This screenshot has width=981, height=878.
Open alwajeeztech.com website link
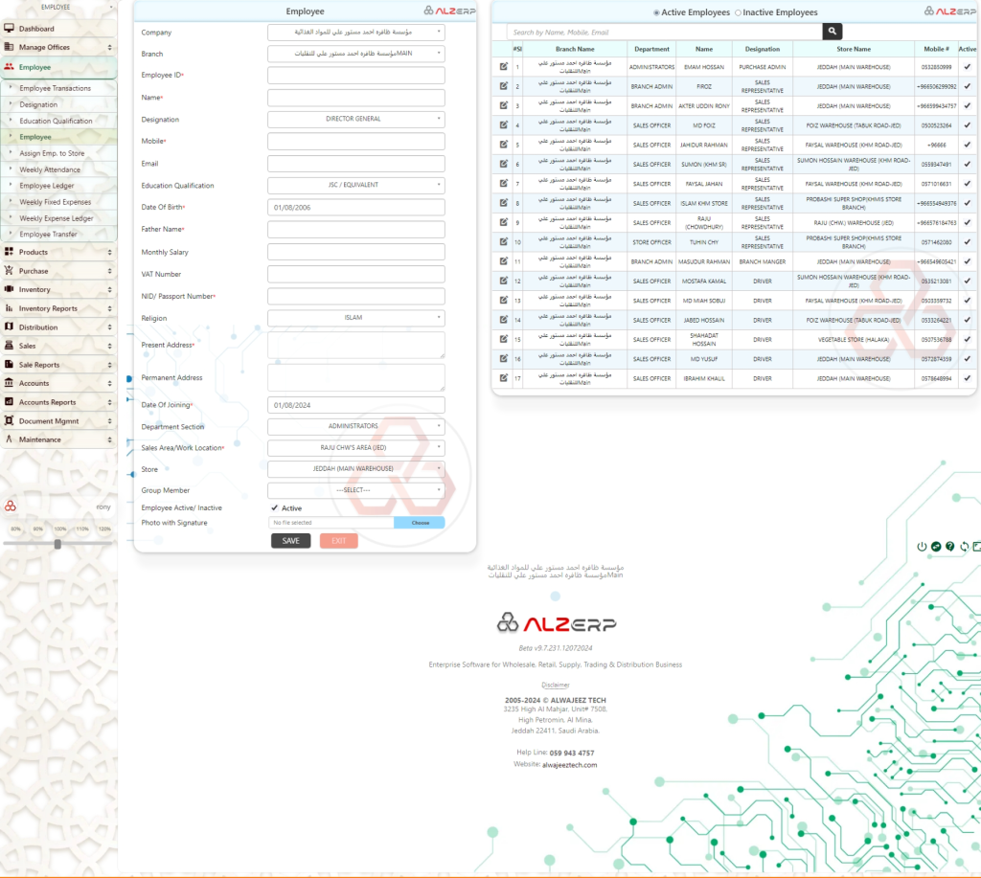click(x=569, y=765)
